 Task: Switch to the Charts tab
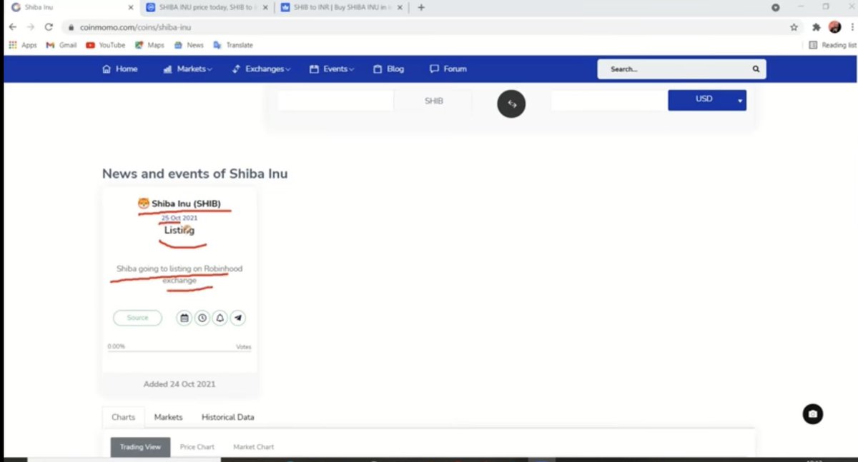[124, 417]
